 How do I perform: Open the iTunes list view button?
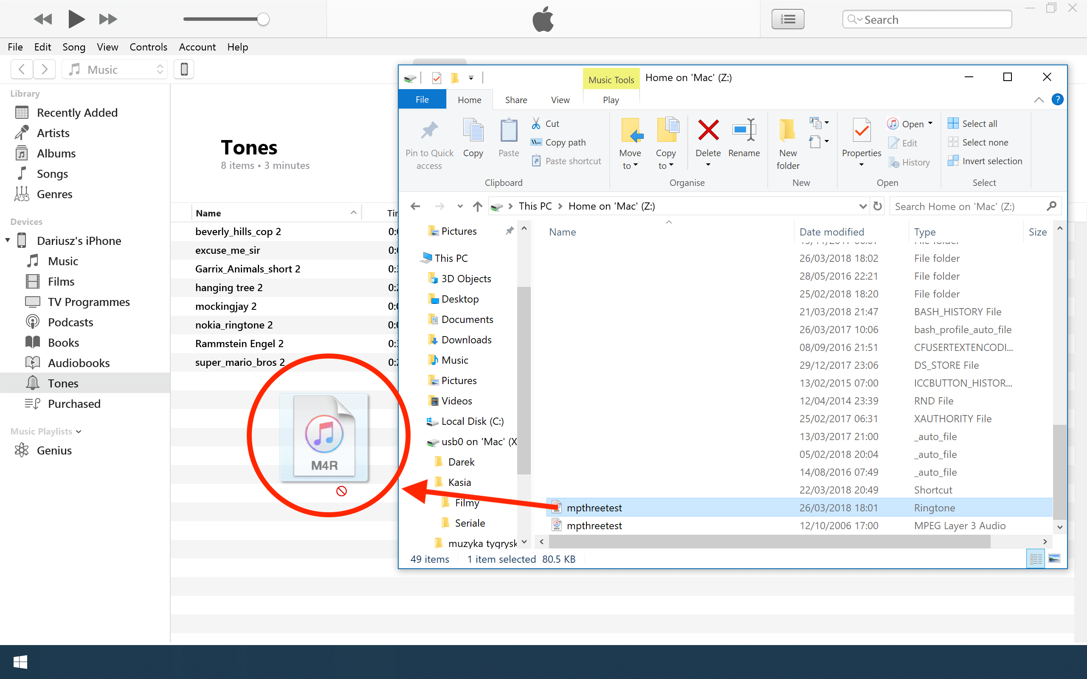coord(788,20)
